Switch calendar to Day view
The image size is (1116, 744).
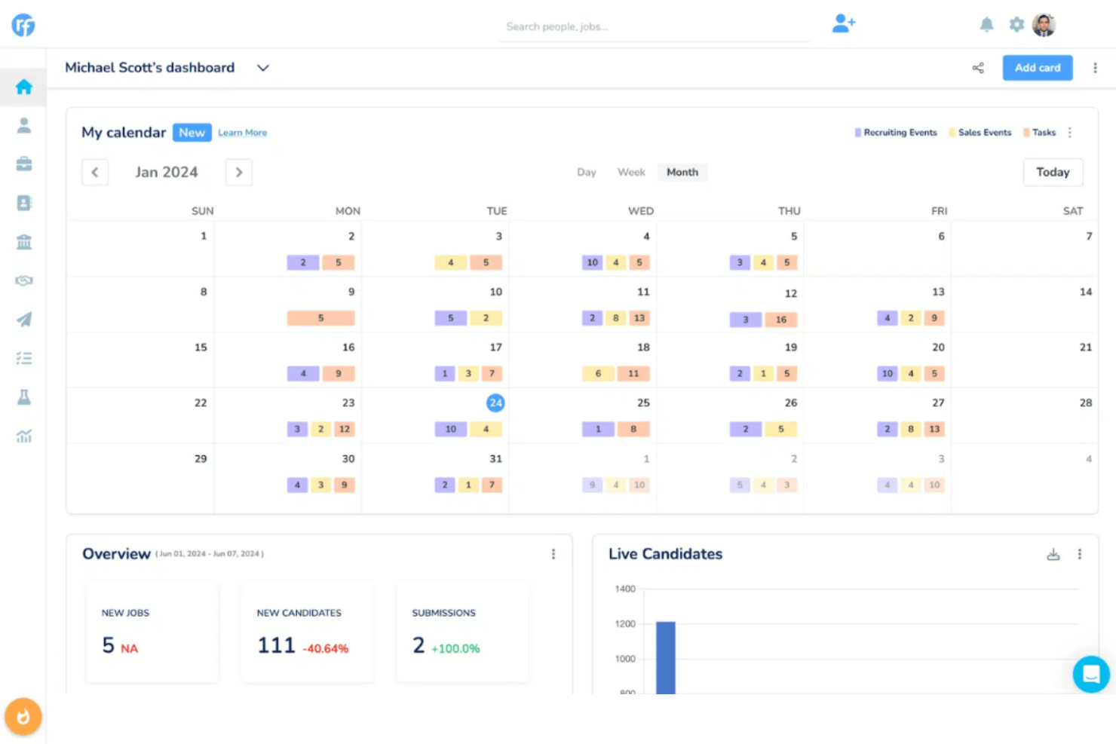click(587, 172)
